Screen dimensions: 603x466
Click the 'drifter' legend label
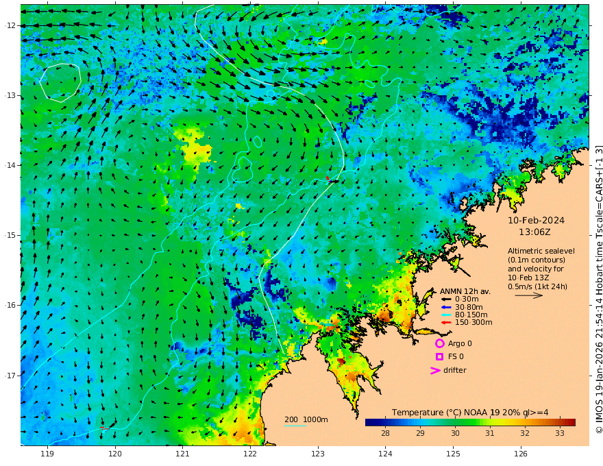tap(454, 370)
